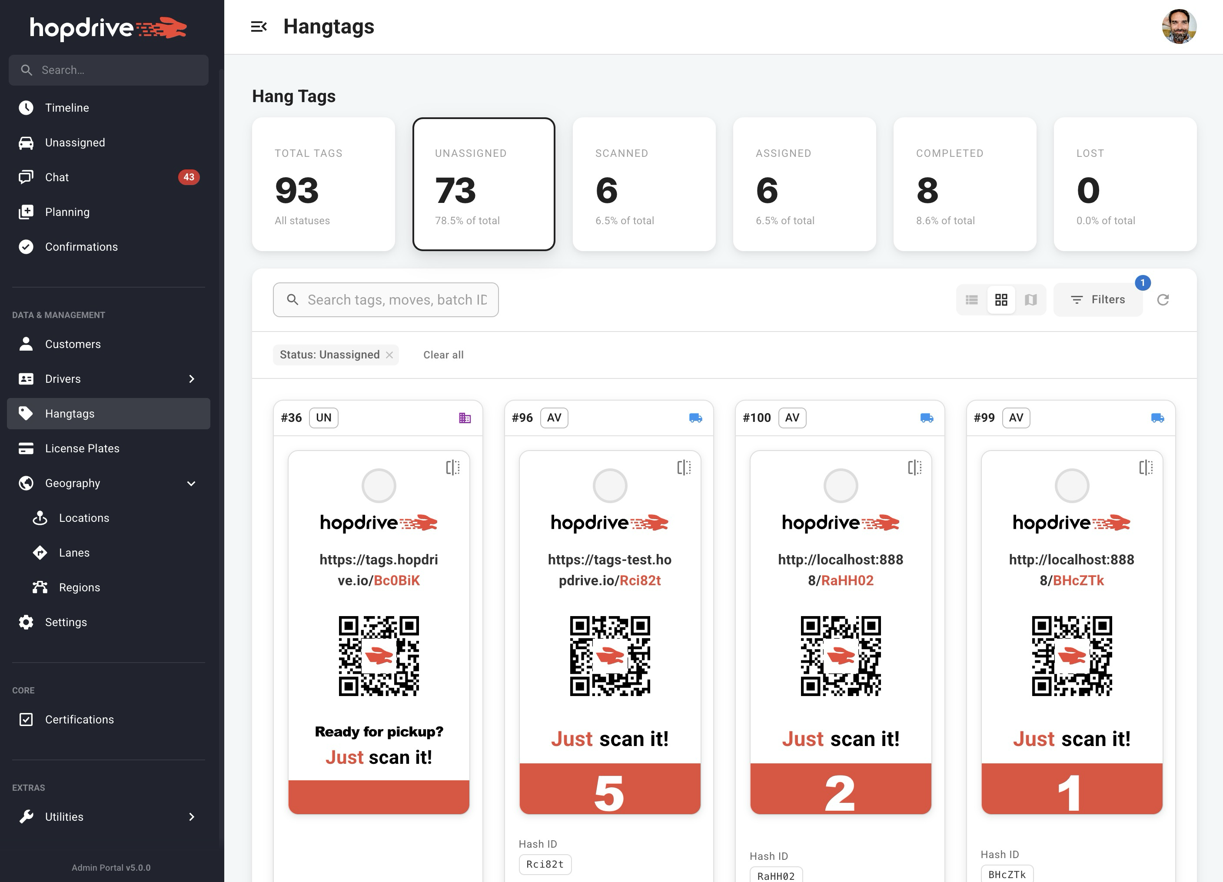Collapse the navigation sidebar with the menu icon

[x=260, y=27]
